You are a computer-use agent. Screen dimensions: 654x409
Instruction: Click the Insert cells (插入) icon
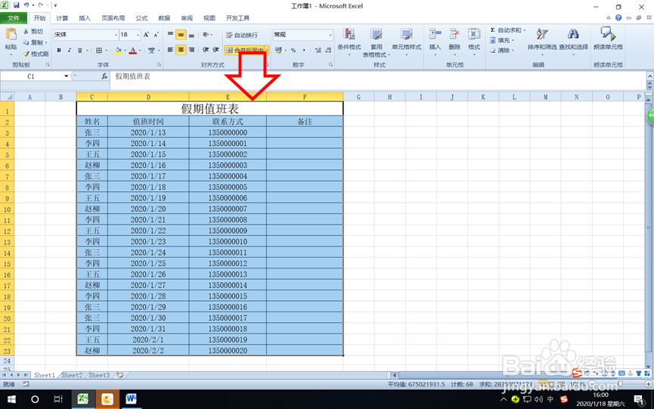[x=435, y=34]
